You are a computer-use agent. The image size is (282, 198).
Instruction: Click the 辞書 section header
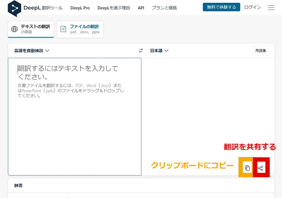coord(18,185)
